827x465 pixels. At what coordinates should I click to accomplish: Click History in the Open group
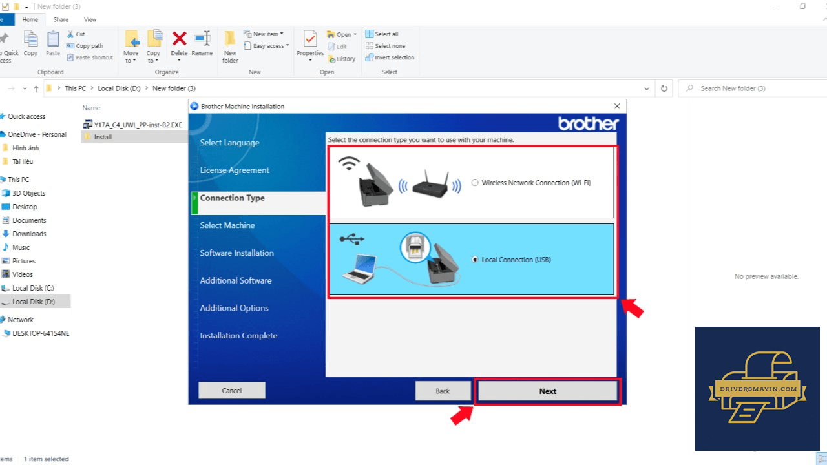pyautogui.click(x=341, y=59)
